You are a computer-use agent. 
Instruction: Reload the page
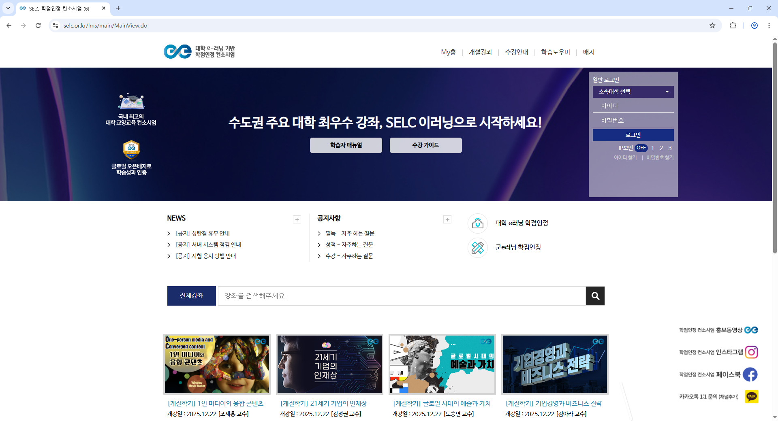[38, 26]
